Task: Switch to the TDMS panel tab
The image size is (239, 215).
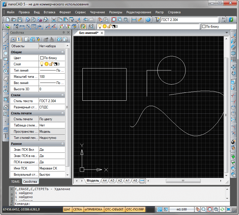Action: pyautogui.click(x=15, y=182)
